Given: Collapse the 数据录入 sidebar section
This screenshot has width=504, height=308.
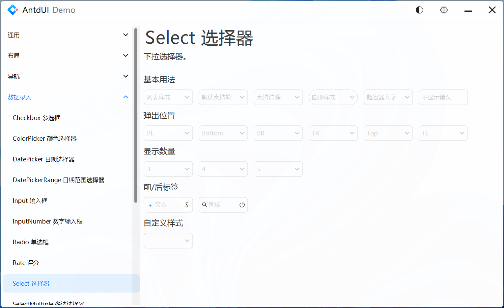Looking at the screenshot, I should pyautogui.click(x=66, y=97).
